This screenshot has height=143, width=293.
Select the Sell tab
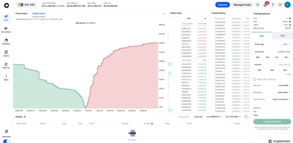click(282, 36)
